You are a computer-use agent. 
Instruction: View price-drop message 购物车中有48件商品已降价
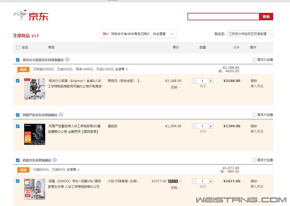coord(138,34)
